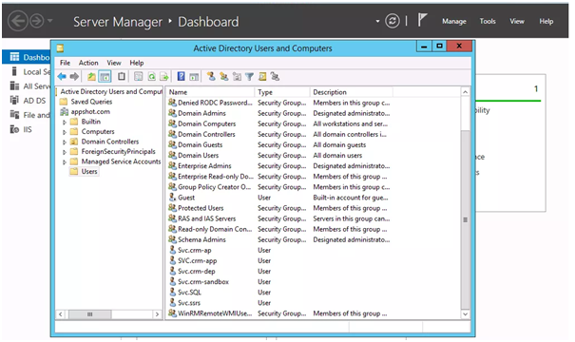Expand the ForeignSecurityPrincipals tree node
Image resolution: width=575 pixels, height=342 pixels.
[65, 152]
